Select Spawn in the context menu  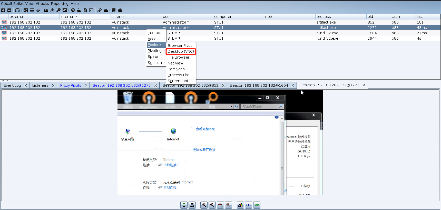point(156,57)
